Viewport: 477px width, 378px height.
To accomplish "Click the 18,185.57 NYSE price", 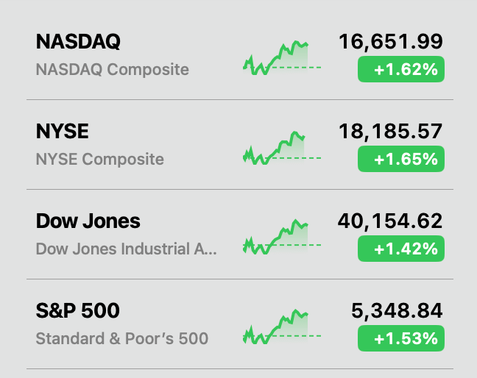I will click(x=390, y=132).
